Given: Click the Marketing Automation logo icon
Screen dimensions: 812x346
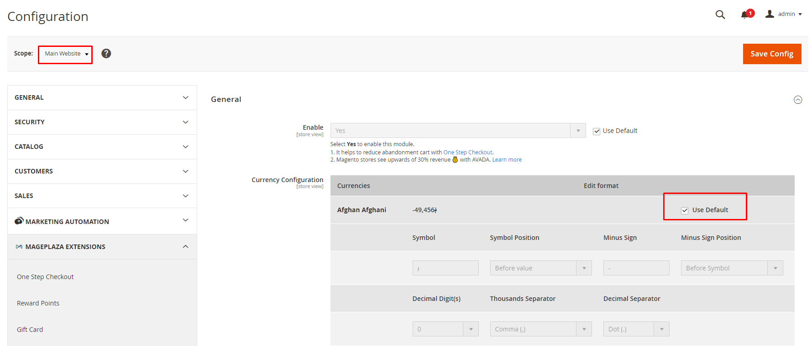Looking at the screenshot, I should point(19,221).
